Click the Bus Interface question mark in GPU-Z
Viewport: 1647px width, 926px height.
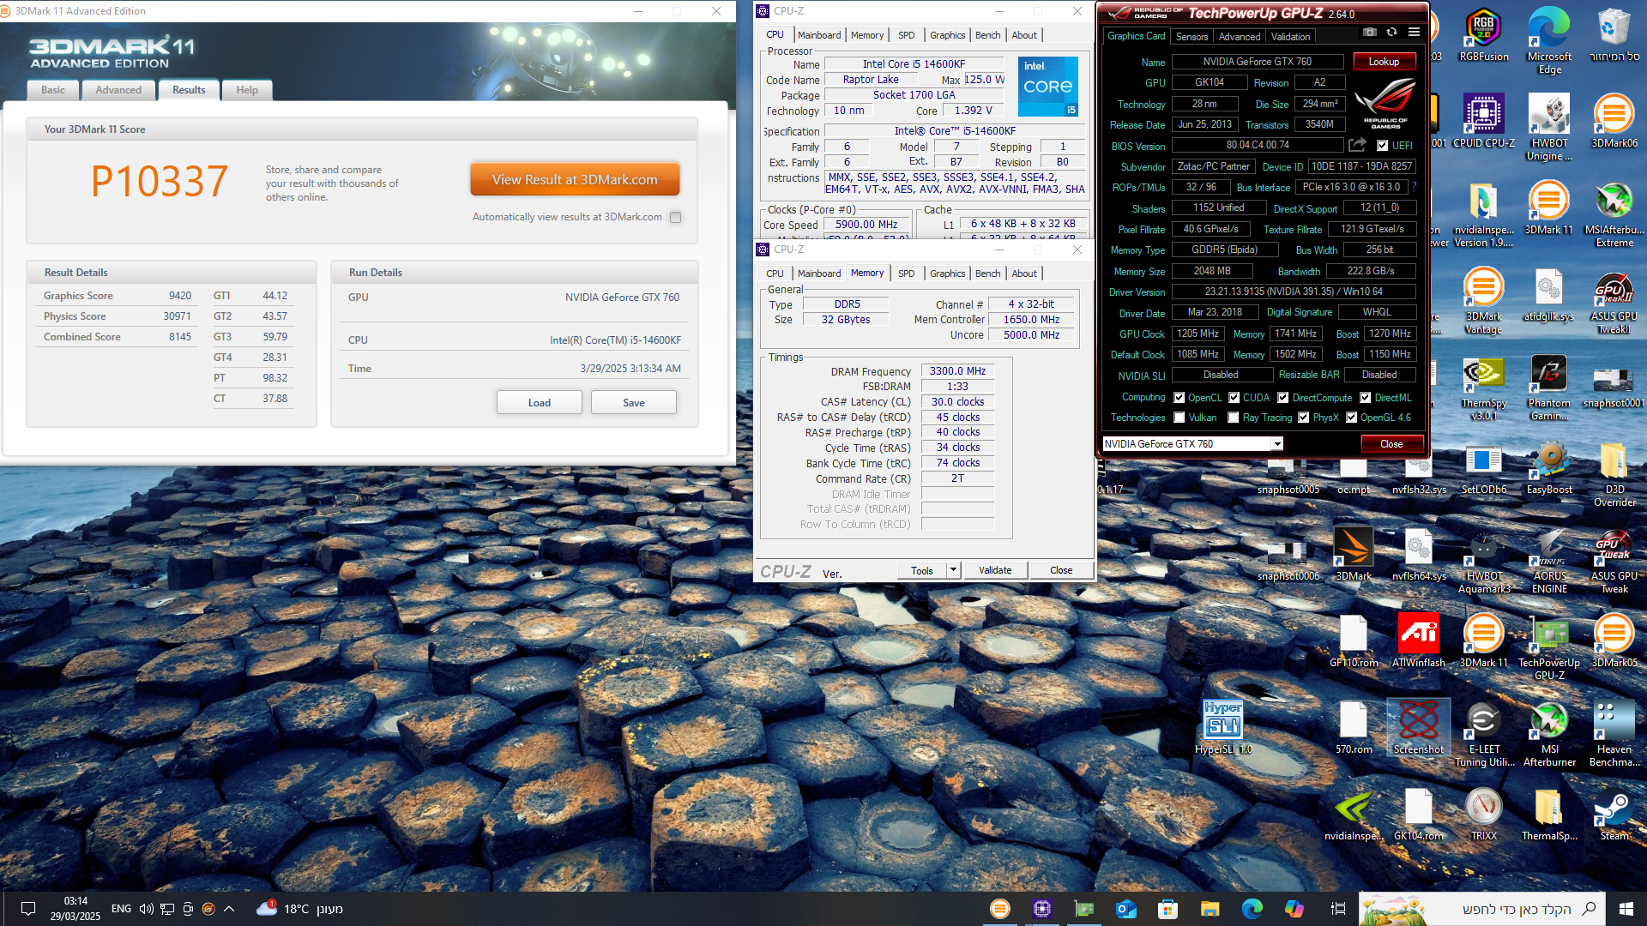1414,187
